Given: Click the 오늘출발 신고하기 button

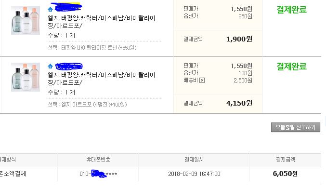Looking at the screenshot, I should 296,127.
